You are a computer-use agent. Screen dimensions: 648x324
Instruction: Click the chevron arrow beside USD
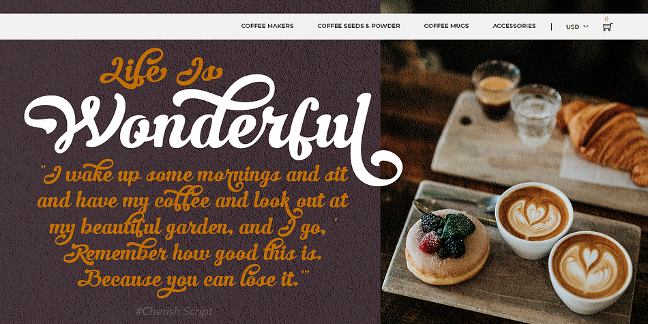(586, 27)
